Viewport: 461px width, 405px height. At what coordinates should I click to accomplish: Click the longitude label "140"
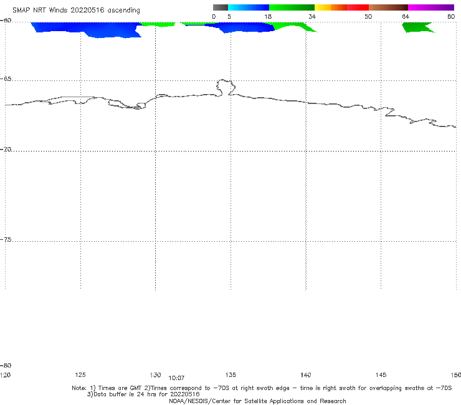pyautogui.click(x=306, y=374)
